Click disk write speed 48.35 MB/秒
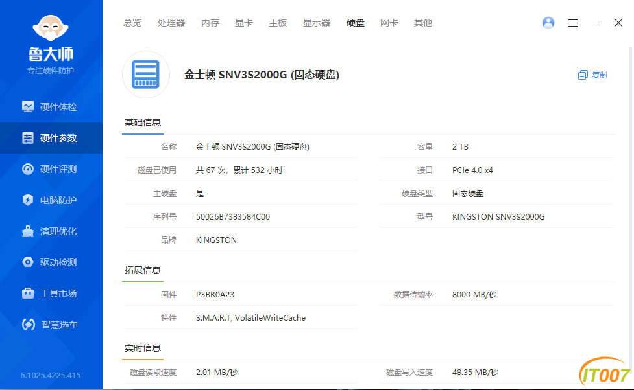The height and width of the screenshot is (390, 634). pos(475,373)
